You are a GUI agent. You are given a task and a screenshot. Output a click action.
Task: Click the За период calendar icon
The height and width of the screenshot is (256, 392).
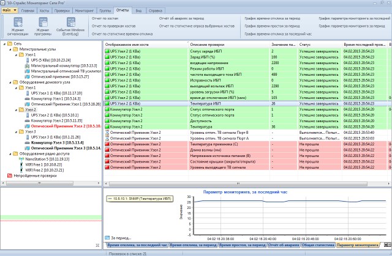107,238
